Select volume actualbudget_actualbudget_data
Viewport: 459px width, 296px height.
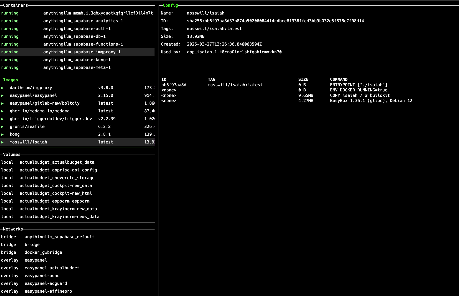[57, 162]
